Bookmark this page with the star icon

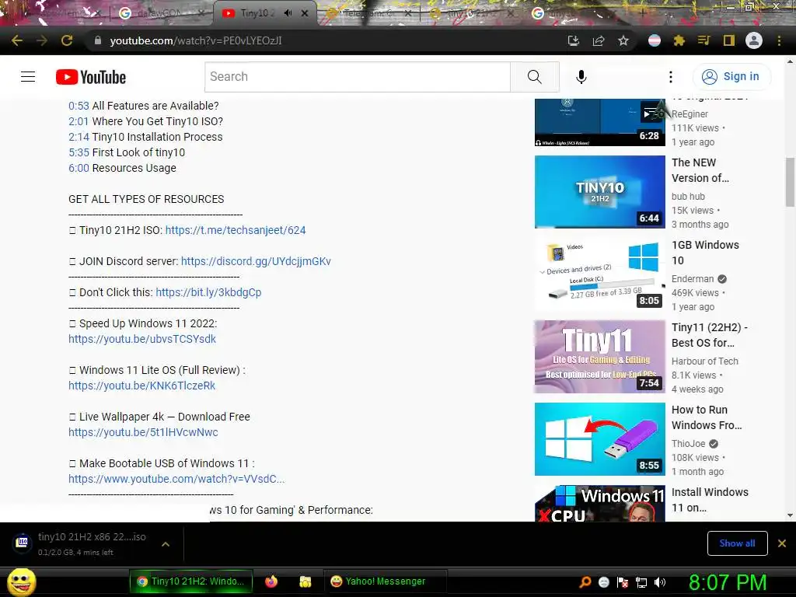pyautogui.click(x=623, y=40)
